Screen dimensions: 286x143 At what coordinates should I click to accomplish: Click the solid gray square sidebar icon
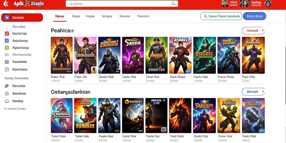[7, 62]
